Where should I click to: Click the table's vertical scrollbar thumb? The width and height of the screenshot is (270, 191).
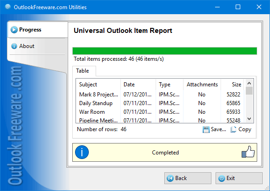(x=249, y=91)
